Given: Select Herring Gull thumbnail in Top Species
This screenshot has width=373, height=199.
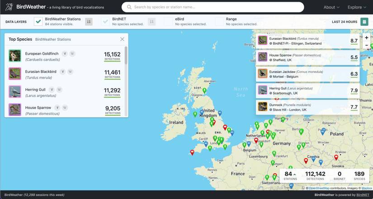Looking at the screenshot, I should 15,92.
